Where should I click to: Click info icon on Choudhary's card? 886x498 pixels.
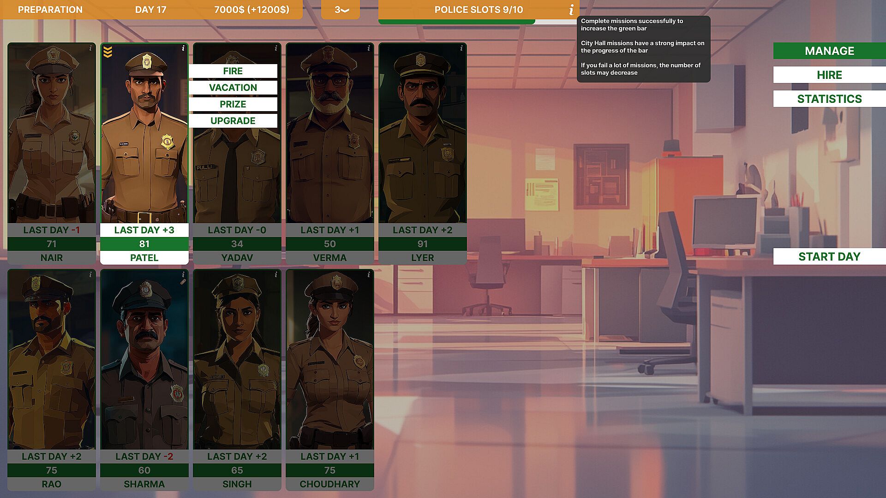pos(369,274)
